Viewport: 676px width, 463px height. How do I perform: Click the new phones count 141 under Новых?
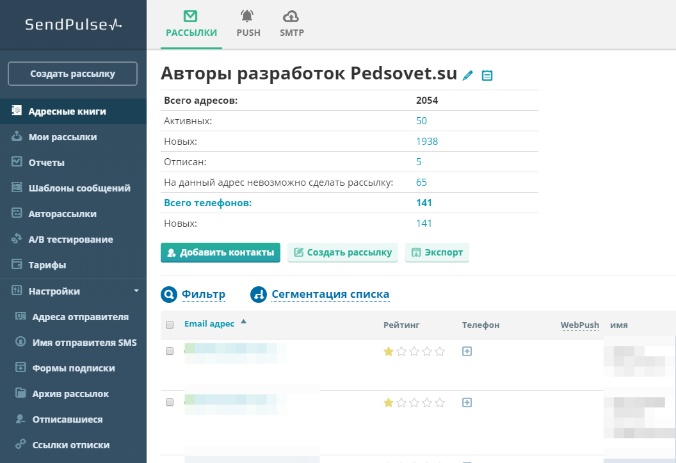(424, 223)
